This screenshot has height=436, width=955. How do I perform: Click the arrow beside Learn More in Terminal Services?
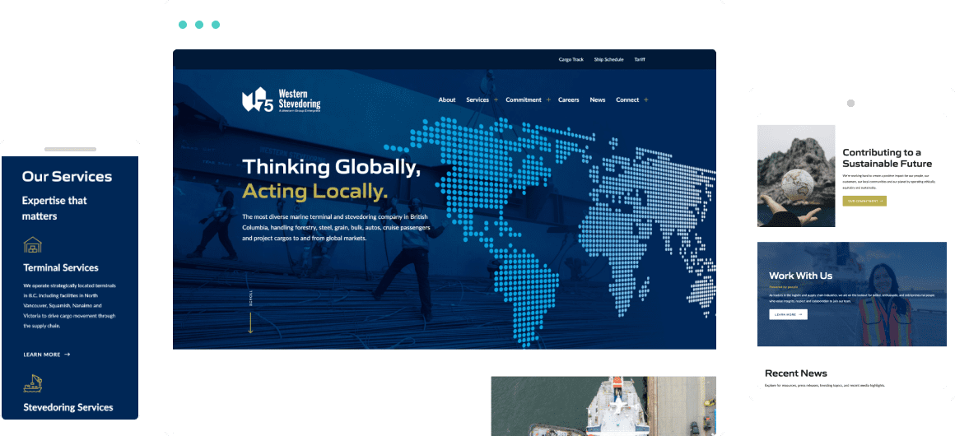click(x=68, y=355)
